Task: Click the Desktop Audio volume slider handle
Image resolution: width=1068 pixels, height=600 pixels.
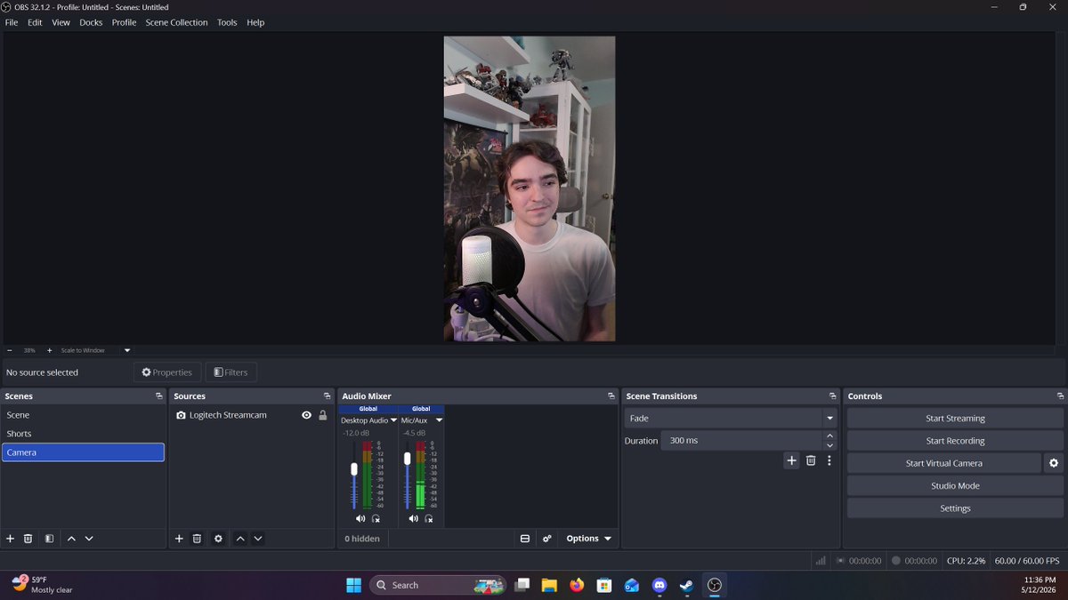Action: (x=354, y=468)
